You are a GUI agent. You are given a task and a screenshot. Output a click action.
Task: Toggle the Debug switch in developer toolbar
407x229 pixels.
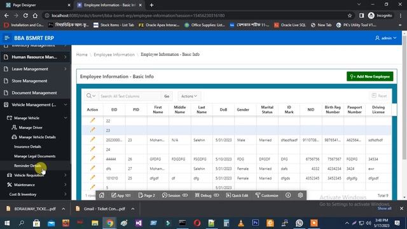(x=216, y=195)
